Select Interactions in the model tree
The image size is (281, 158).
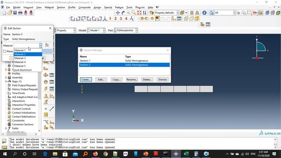[18, 101]
